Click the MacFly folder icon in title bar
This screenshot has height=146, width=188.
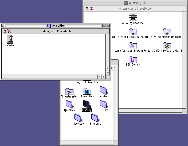pyautogui.click(x=49, y=25)
